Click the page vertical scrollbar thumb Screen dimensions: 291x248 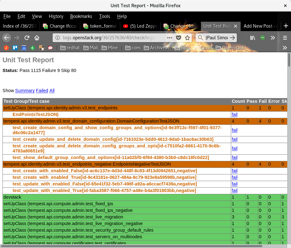point(289,60)
